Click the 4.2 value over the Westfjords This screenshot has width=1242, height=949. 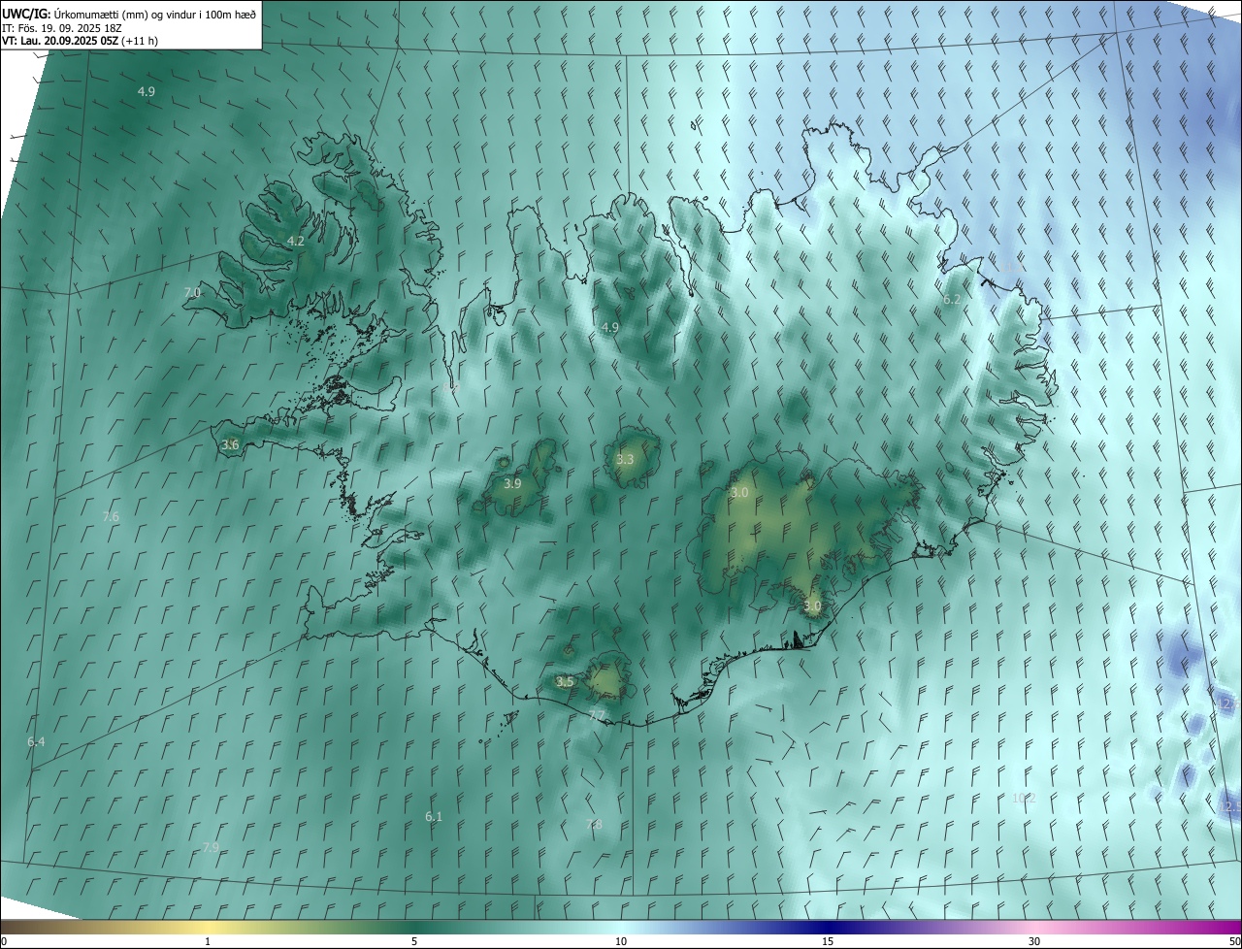tap(296, 241)
